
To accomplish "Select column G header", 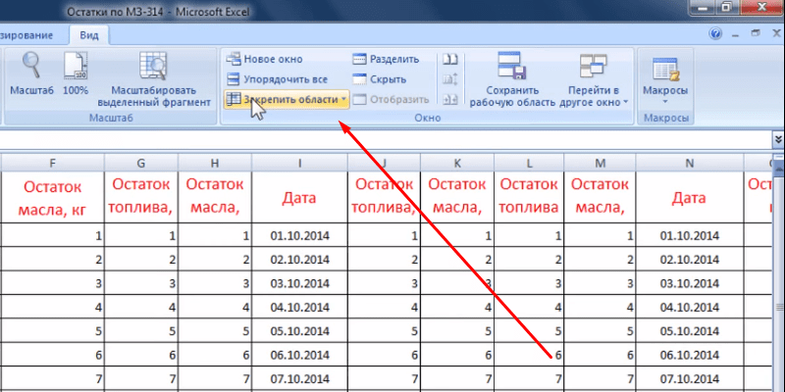I will (141, 163).
